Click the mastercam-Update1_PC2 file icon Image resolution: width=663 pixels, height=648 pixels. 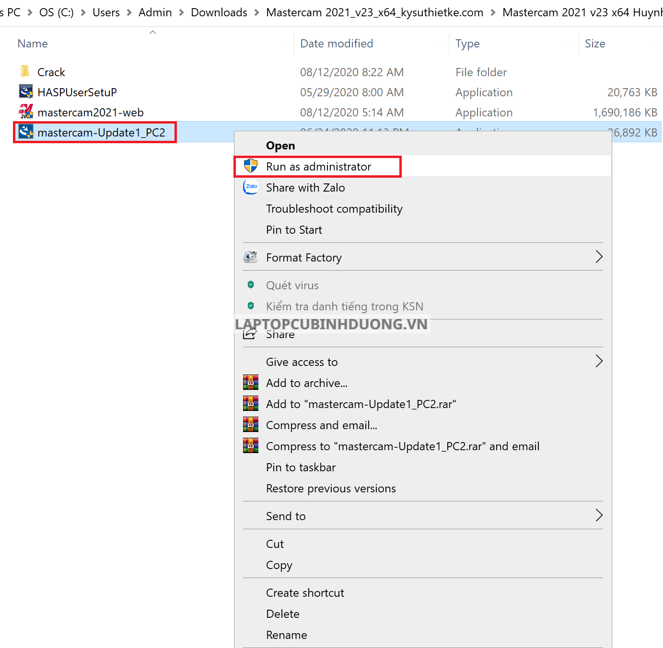(26, 132)
